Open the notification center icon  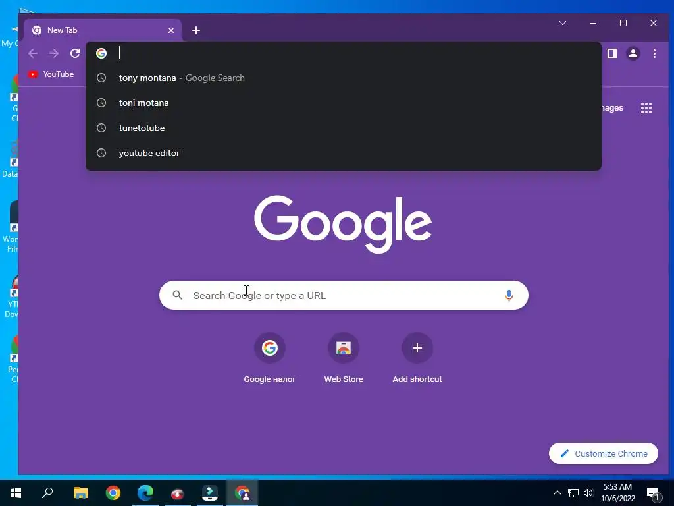point(654,493)
